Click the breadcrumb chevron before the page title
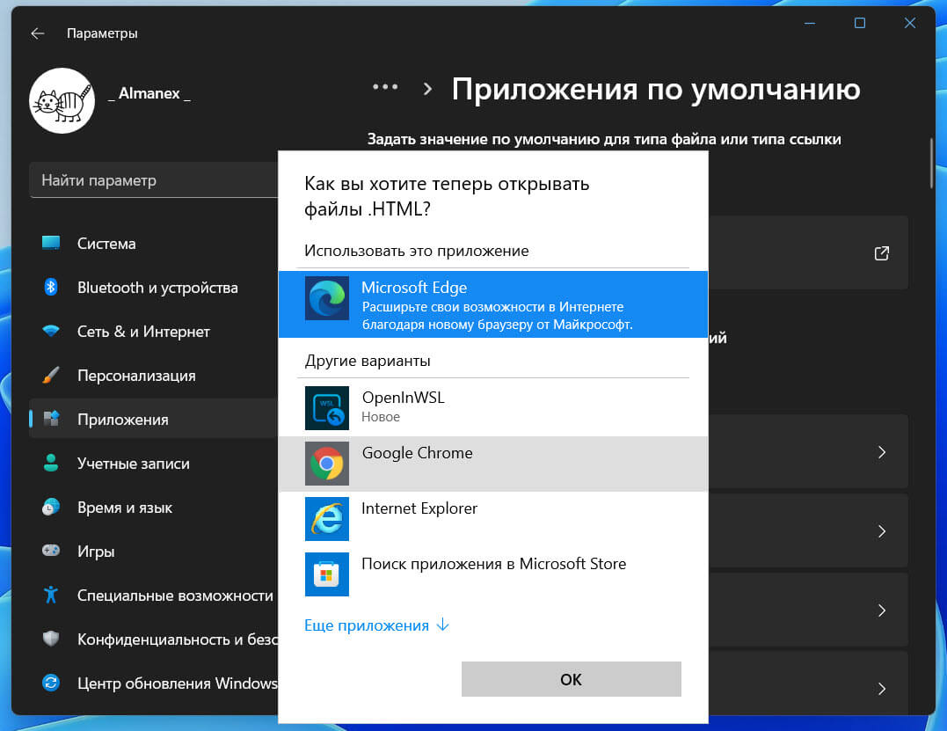Viewport: 947px width, 731px height. click(427, 90)
